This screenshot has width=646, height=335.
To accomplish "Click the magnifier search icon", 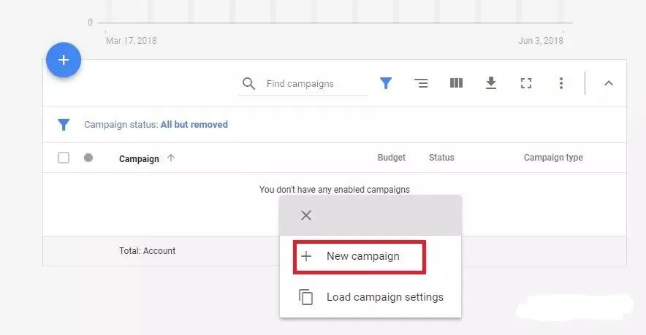I will tap(248, 84).
